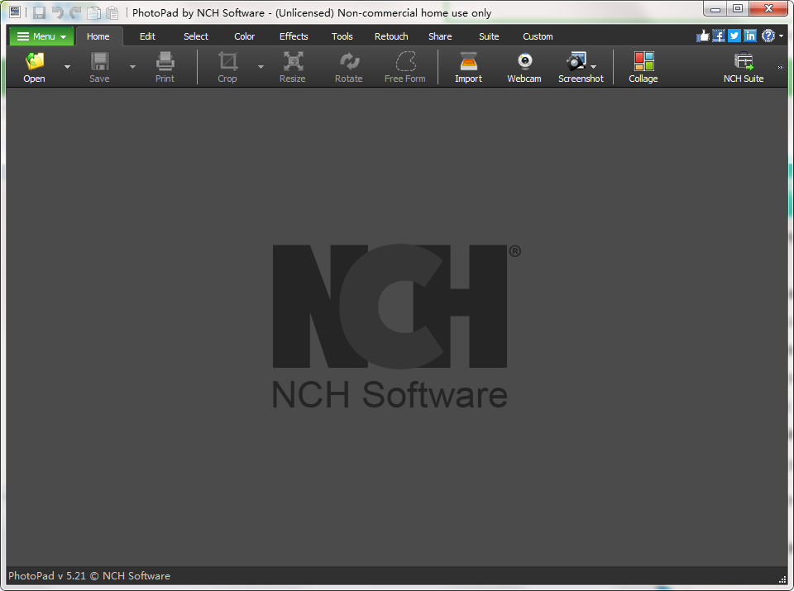Share via the Facebook icon
Viewport: 794px width, 591px height.
(x=719, y=36)
